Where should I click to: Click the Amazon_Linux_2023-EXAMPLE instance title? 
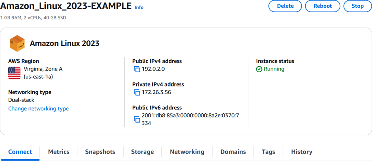pos(66,6)
